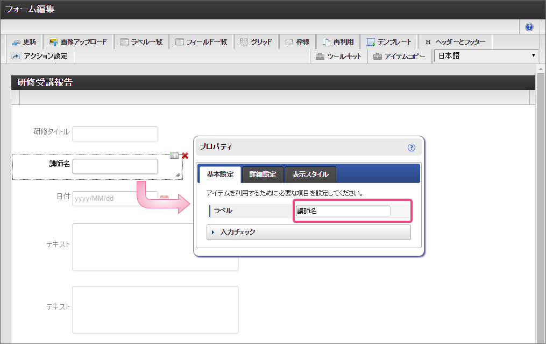Open 画像アップロード image upload tool
Viewport: 546px width, 344px height.
pos(77,42)
